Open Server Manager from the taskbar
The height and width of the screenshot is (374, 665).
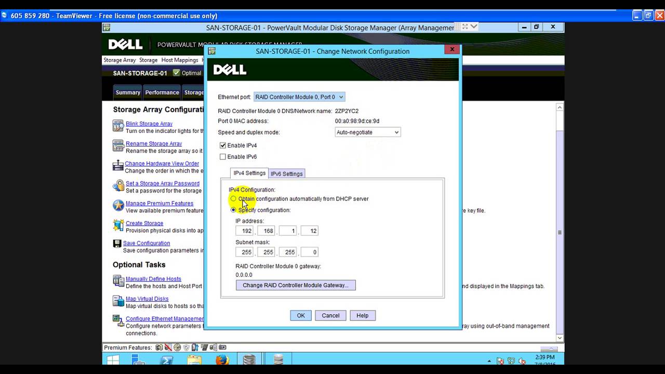pyautogui.click(x=138, y=360)
